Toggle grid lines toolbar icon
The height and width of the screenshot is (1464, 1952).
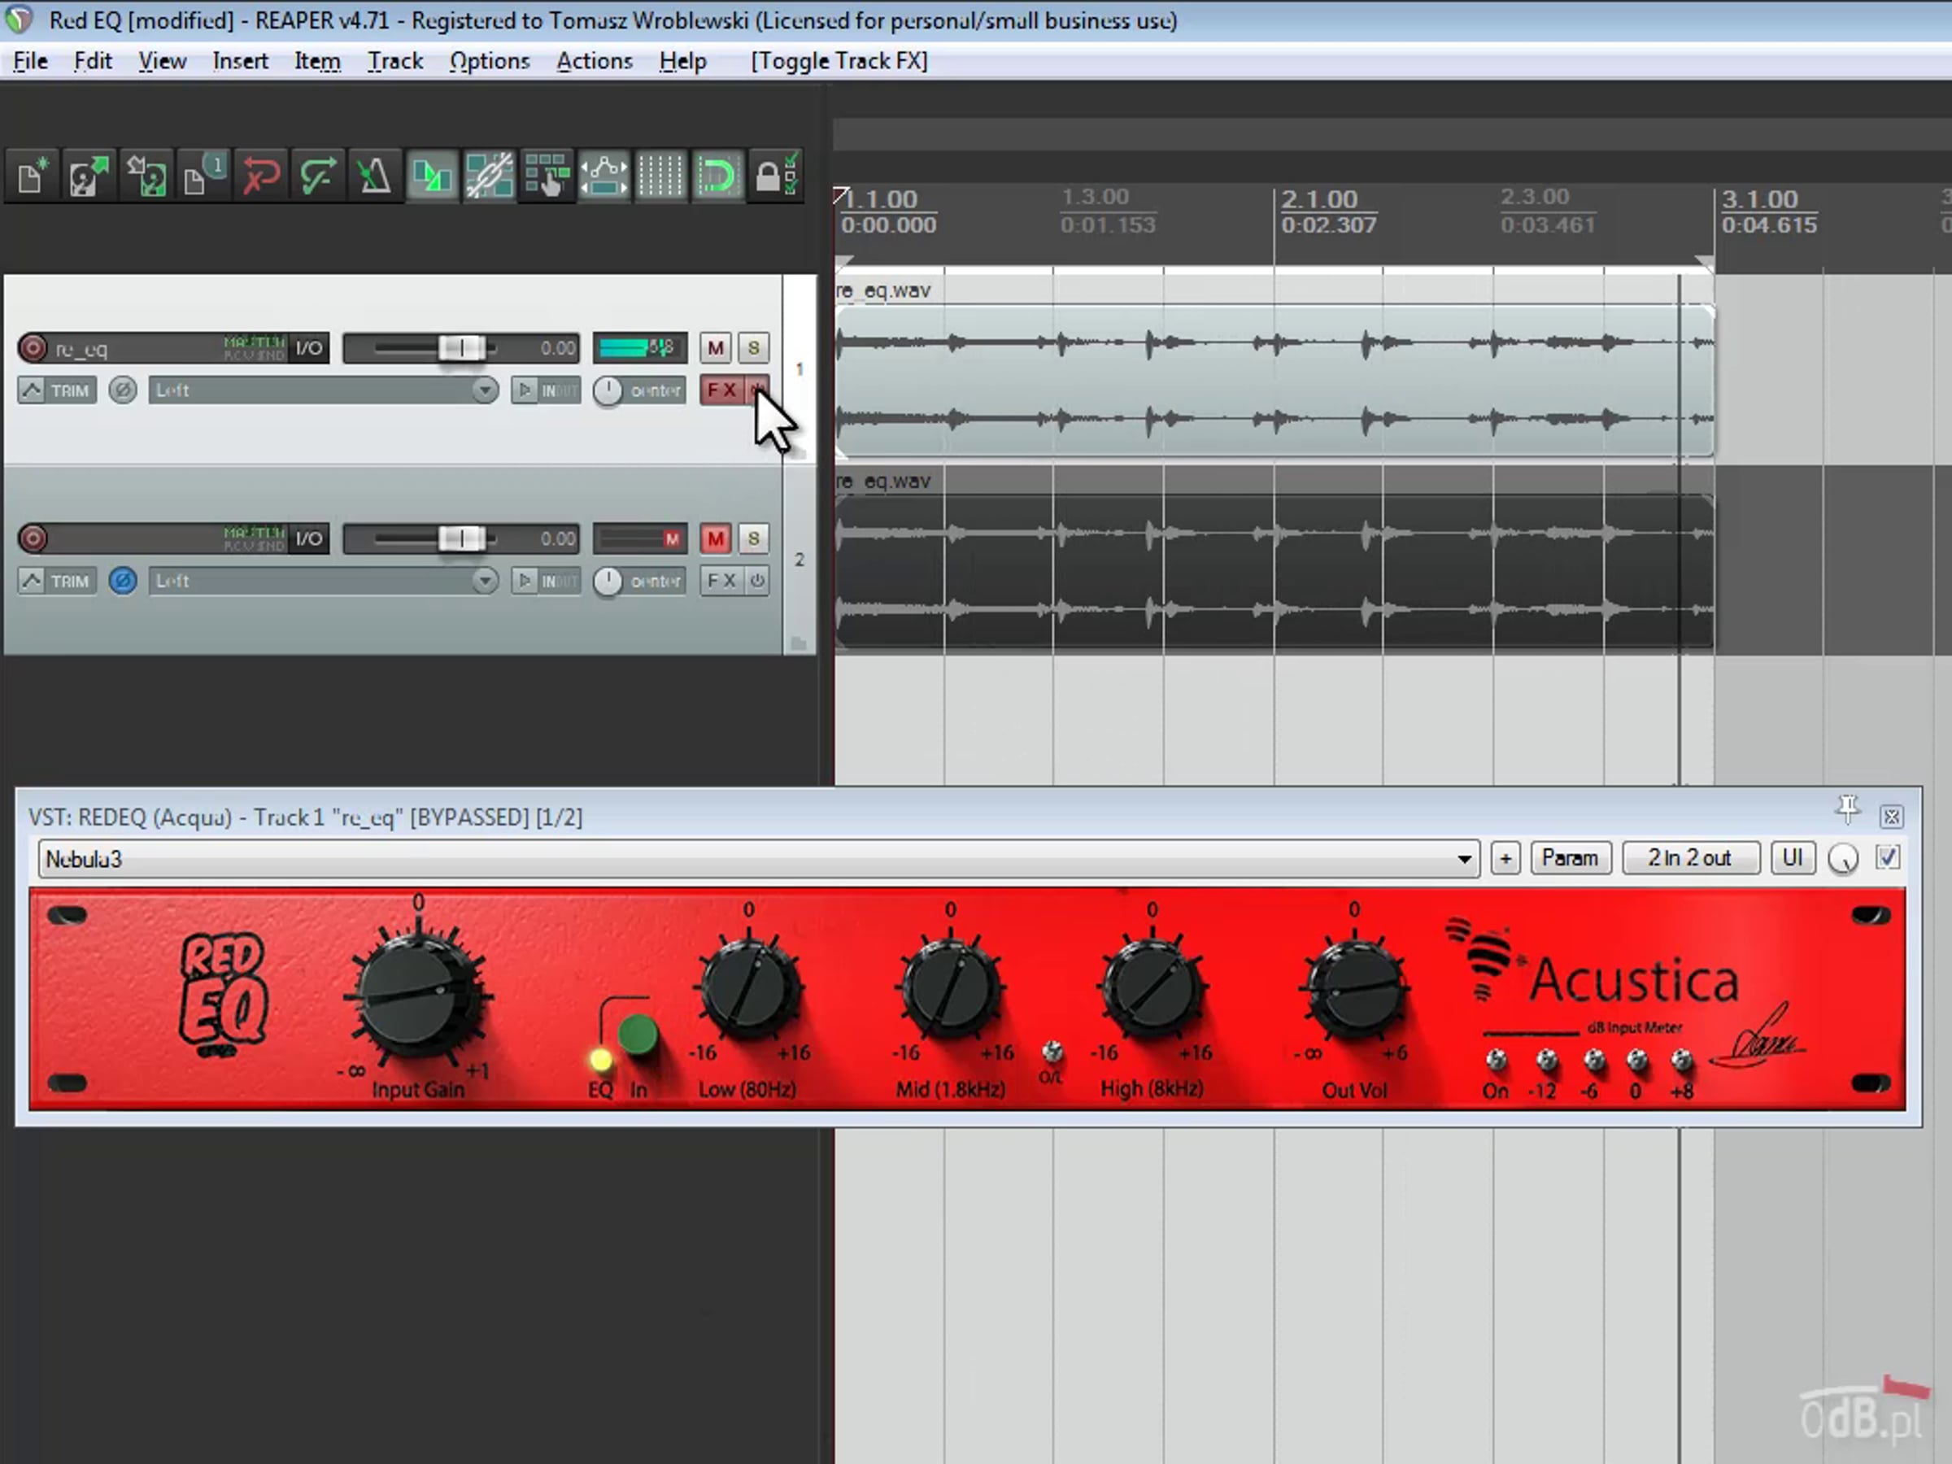click(660, 176)
